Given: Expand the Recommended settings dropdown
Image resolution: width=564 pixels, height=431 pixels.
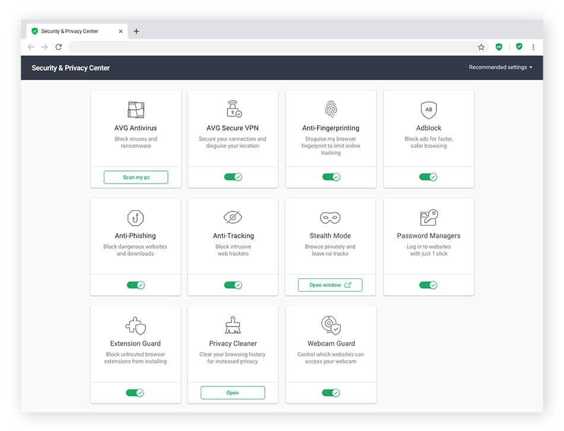Looking at the screenshot, I should [x=500, y=67].
